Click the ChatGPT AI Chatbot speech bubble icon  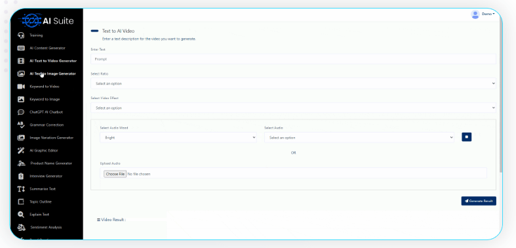point(21,112)
